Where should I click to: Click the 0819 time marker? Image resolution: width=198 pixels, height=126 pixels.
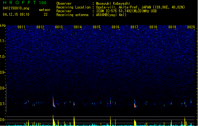[x=172, y=27]
